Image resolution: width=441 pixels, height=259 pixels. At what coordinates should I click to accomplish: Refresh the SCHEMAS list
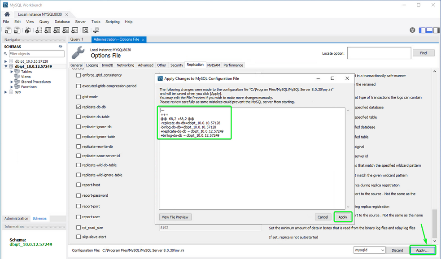[61, 46]
